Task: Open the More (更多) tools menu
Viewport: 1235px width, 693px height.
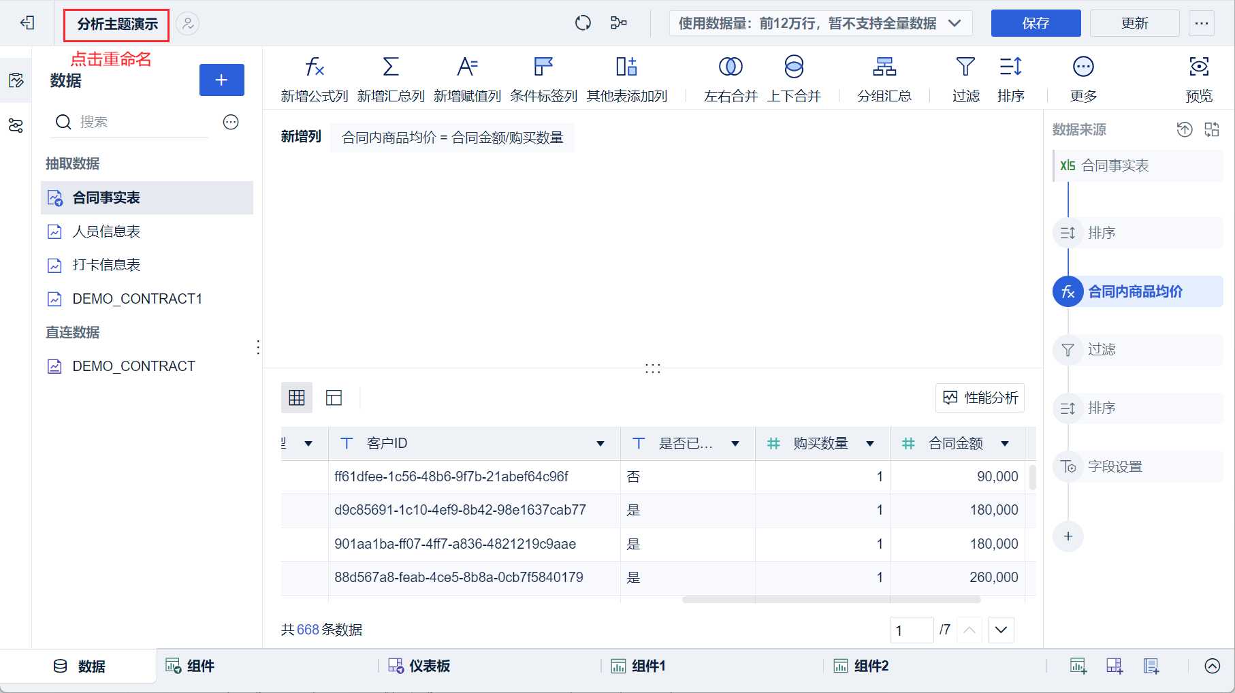Action: pyautogui.click(x=1083, y=80)
